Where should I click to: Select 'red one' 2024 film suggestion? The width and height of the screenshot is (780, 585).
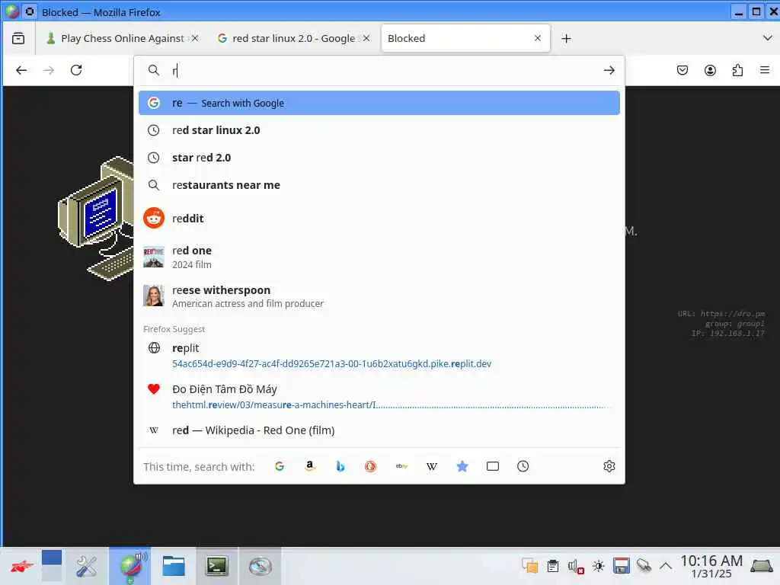click(x=379, y=257)
